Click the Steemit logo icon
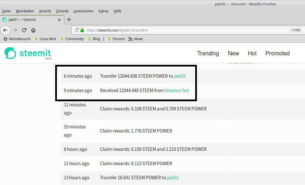Viewport: 305px width, 185px height. (10, 53)
